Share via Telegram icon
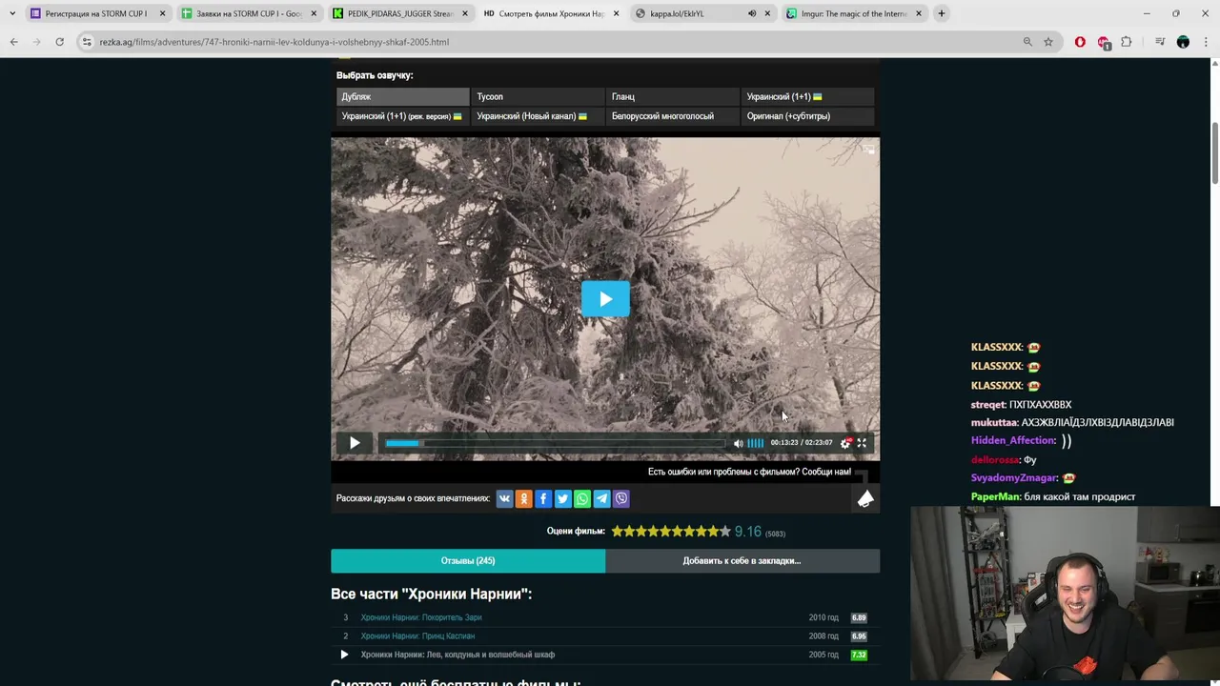The image size is (1220, 686). (601, 498)
